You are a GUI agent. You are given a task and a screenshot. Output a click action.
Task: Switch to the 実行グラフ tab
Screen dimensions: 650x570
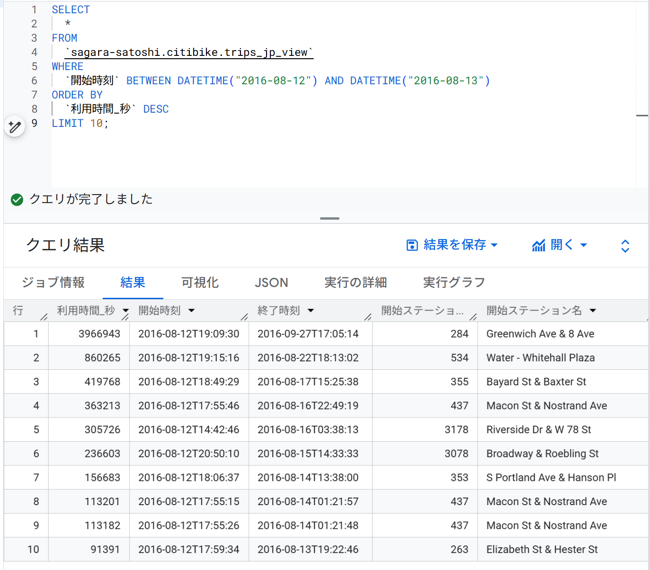(454, 283)
